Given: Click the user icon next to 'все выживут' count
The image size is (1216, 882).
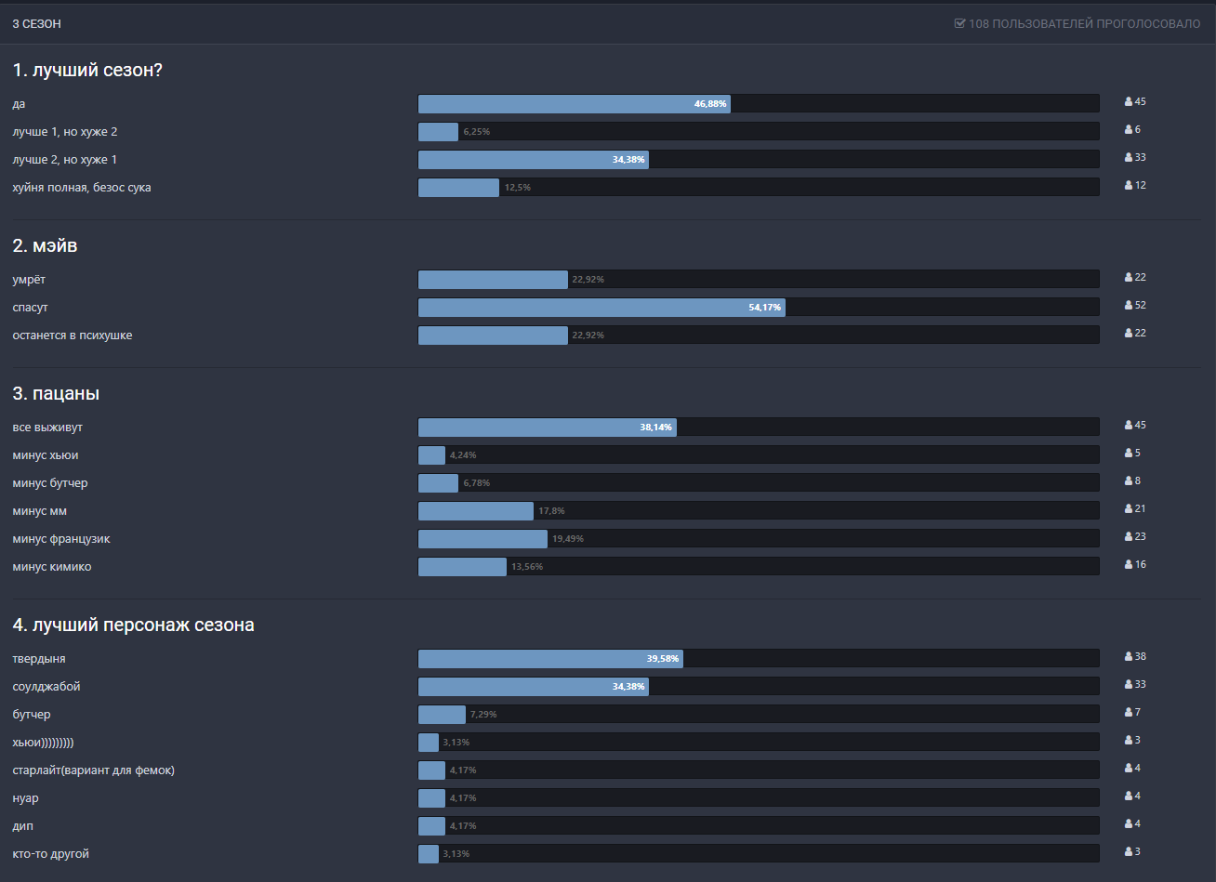Looking at the screenshot, I should [1129, 426].
